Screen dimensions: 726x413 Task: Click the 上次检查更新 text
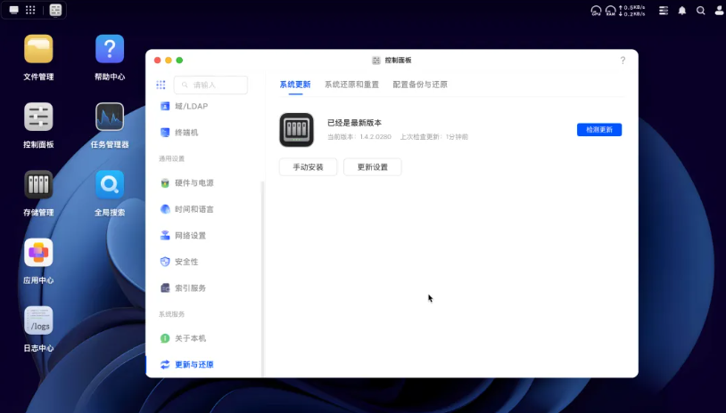pyautogui.click(x=433, y=137)
